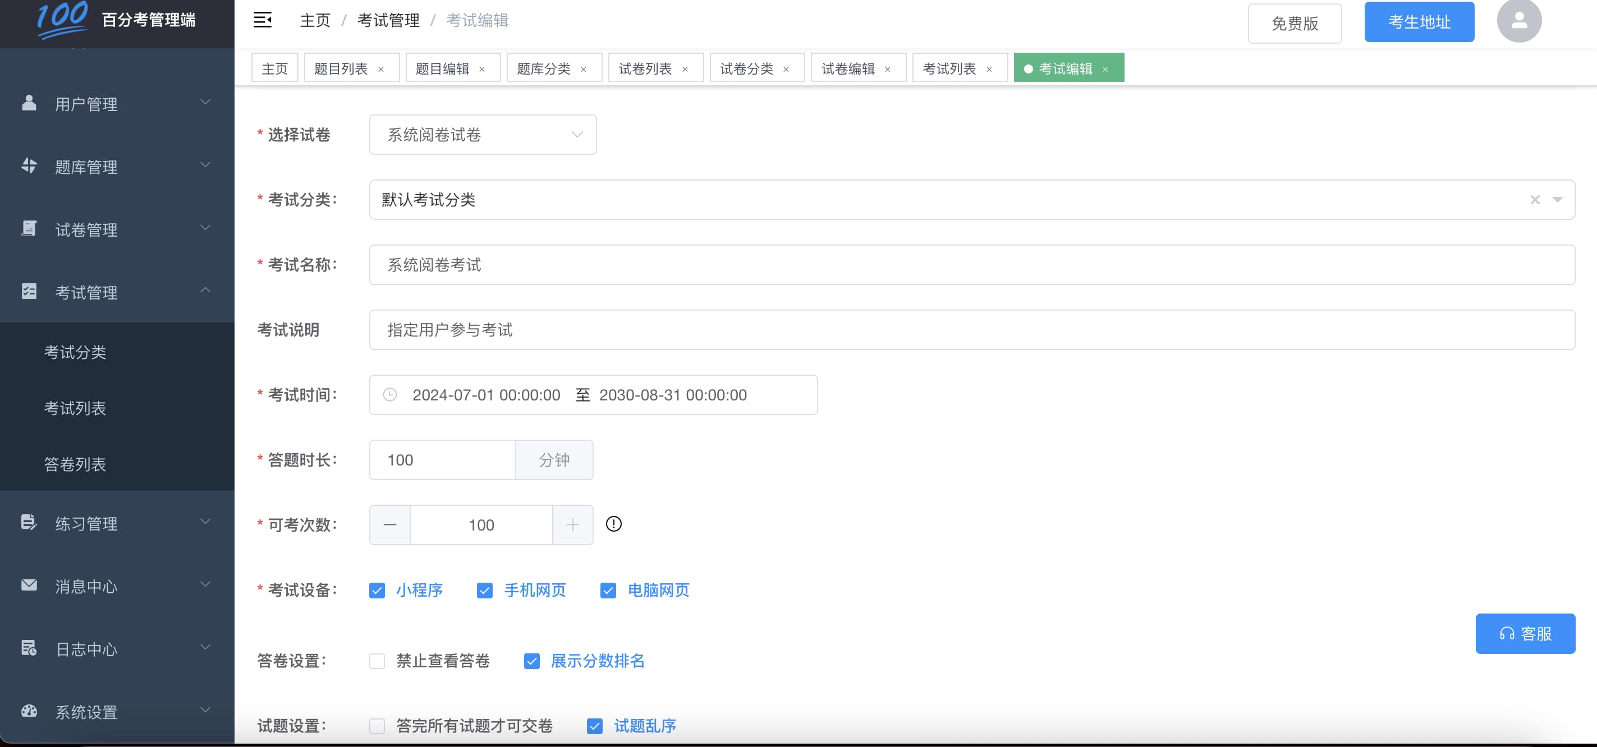Uncheck the 手机网页 exam device option
The width and height of the screenshot is (1597, 747).
click(485, 591)
